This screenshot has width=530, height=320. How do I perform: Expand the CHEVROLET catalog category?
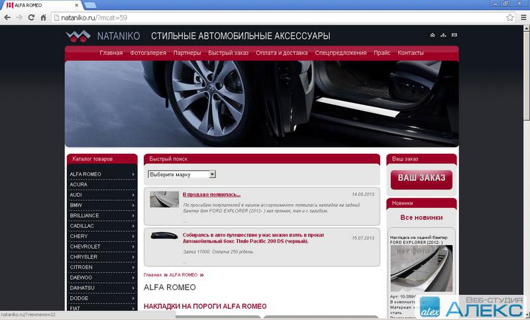pos(102,246)
